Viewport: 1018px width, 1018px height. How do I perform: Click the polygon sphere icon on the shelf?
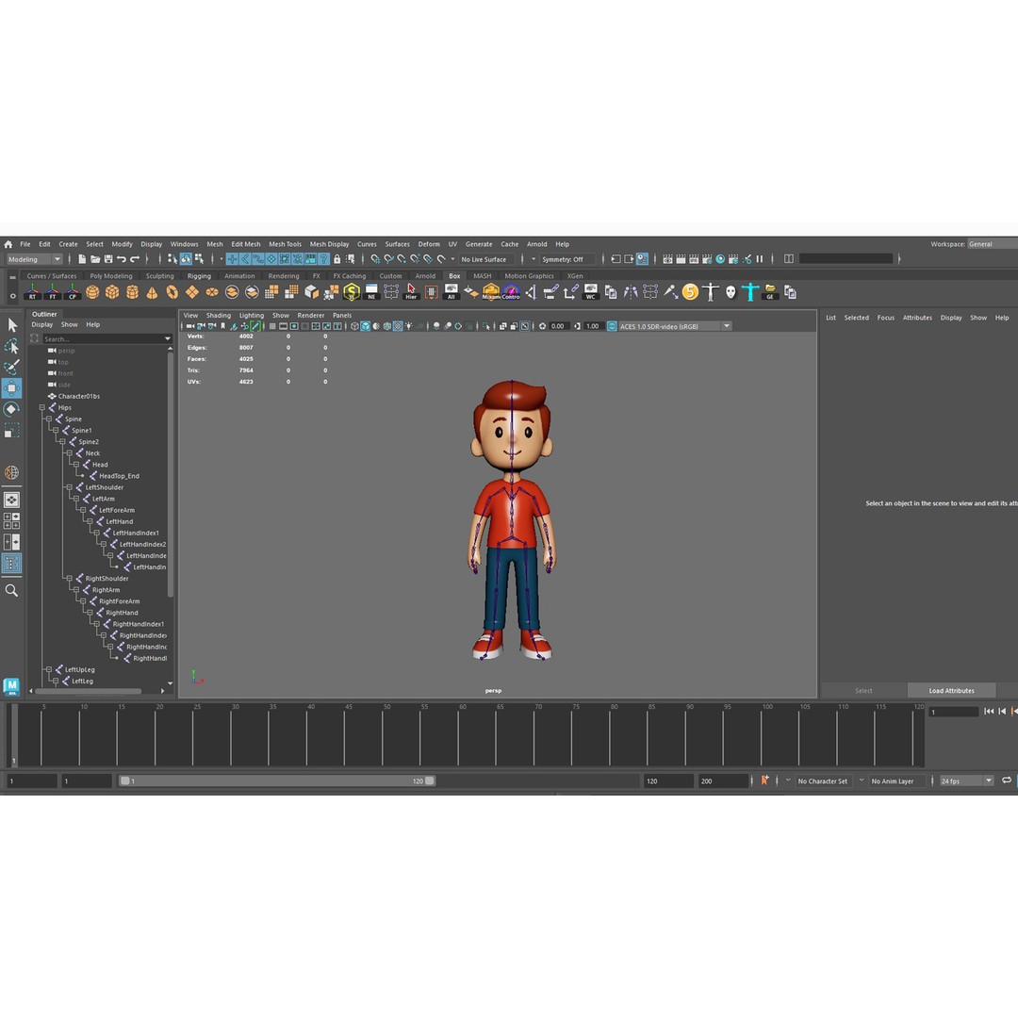click(94, 292)
